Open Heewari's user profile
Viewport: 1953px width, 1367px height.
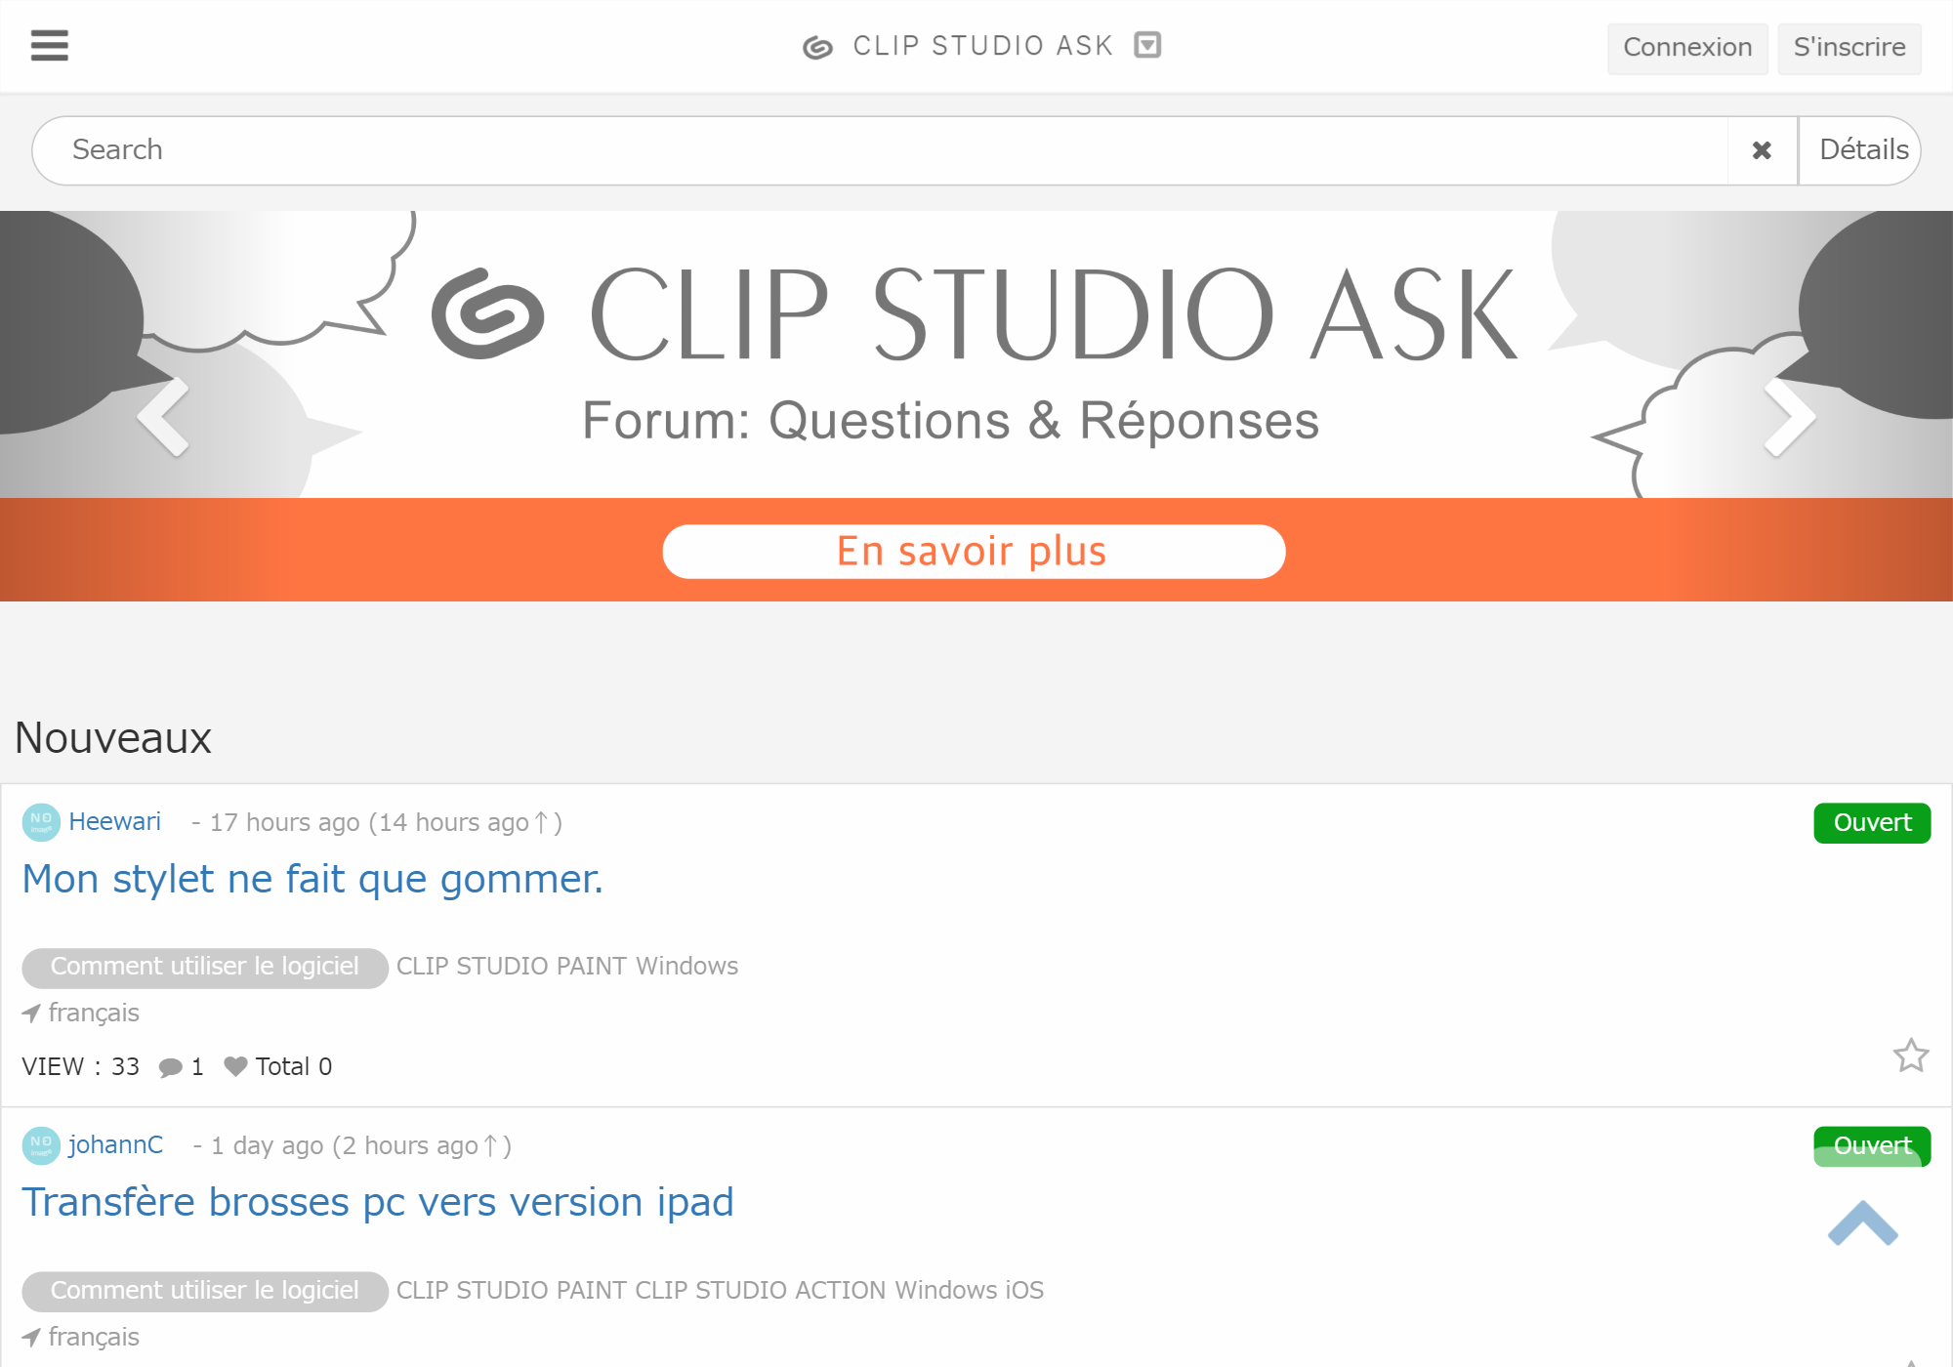point(114,822)
